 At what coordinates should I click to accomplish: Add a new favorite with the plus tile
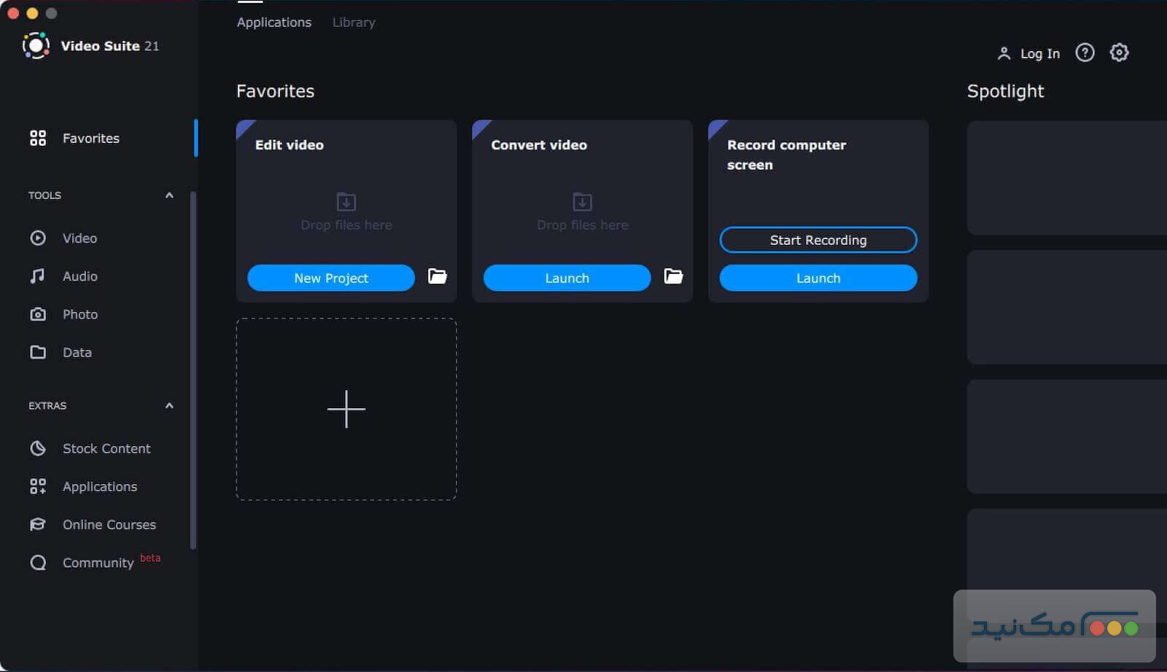[346, 409]
